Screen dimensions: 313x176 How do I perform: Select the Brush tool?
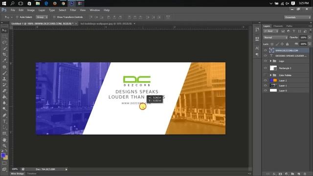click(4, 73)
